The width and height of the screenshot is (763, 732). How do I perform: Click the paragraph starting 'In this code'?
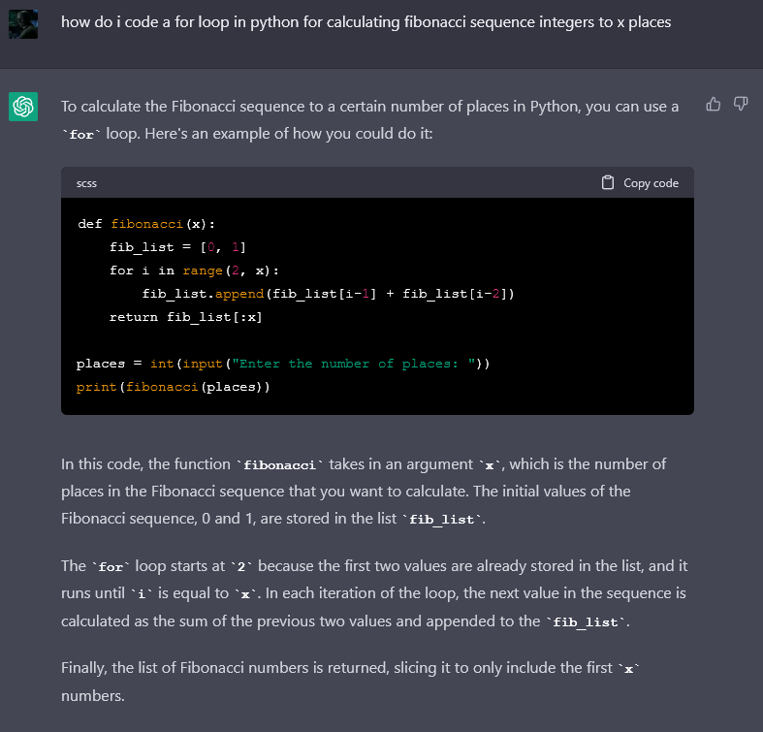364,492
